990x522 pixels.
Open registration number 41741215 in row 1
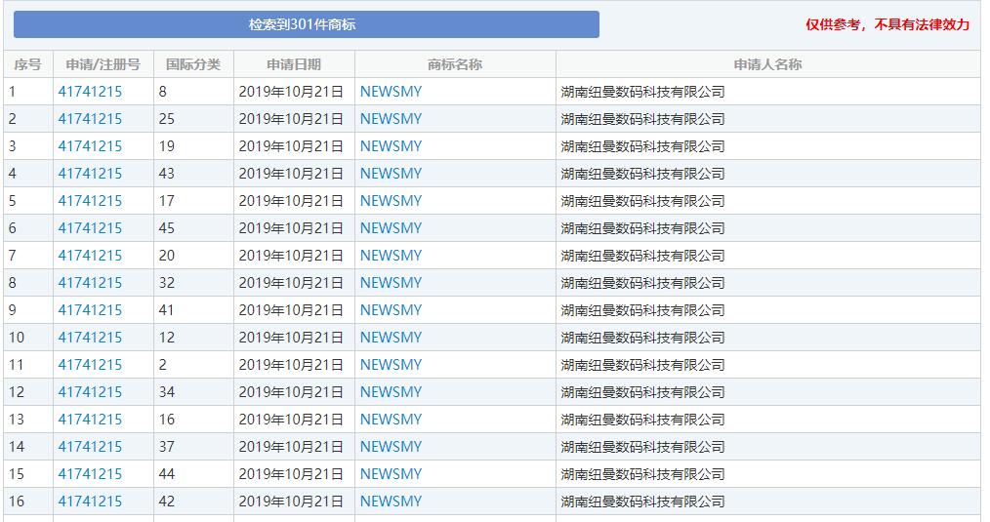90,92
